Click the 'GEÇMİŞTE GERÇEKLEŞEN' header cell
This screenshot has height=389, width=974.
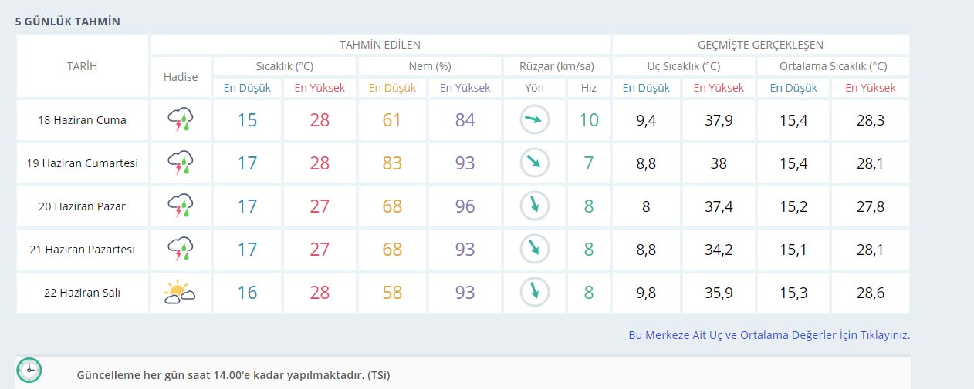(x=760, y=45)
